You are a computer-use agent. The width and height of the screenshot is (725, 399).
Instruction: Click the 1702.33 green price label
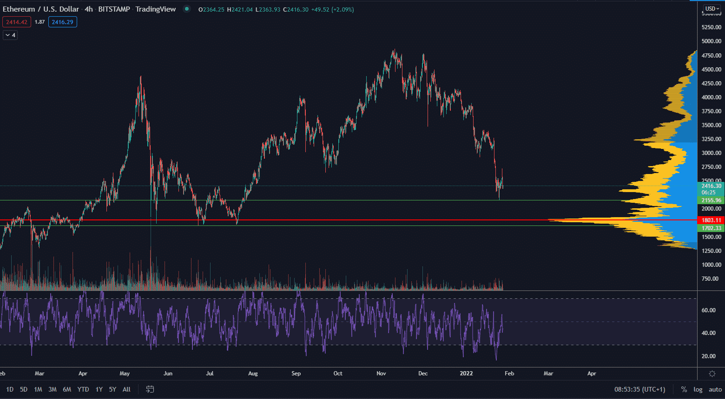[711, 228]
